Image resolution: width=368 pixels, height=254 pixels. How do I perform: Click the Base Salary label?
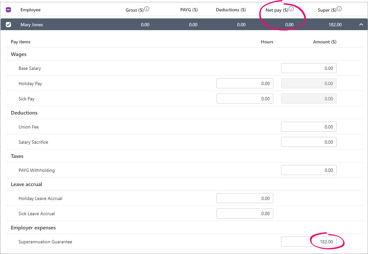(30, 68)
